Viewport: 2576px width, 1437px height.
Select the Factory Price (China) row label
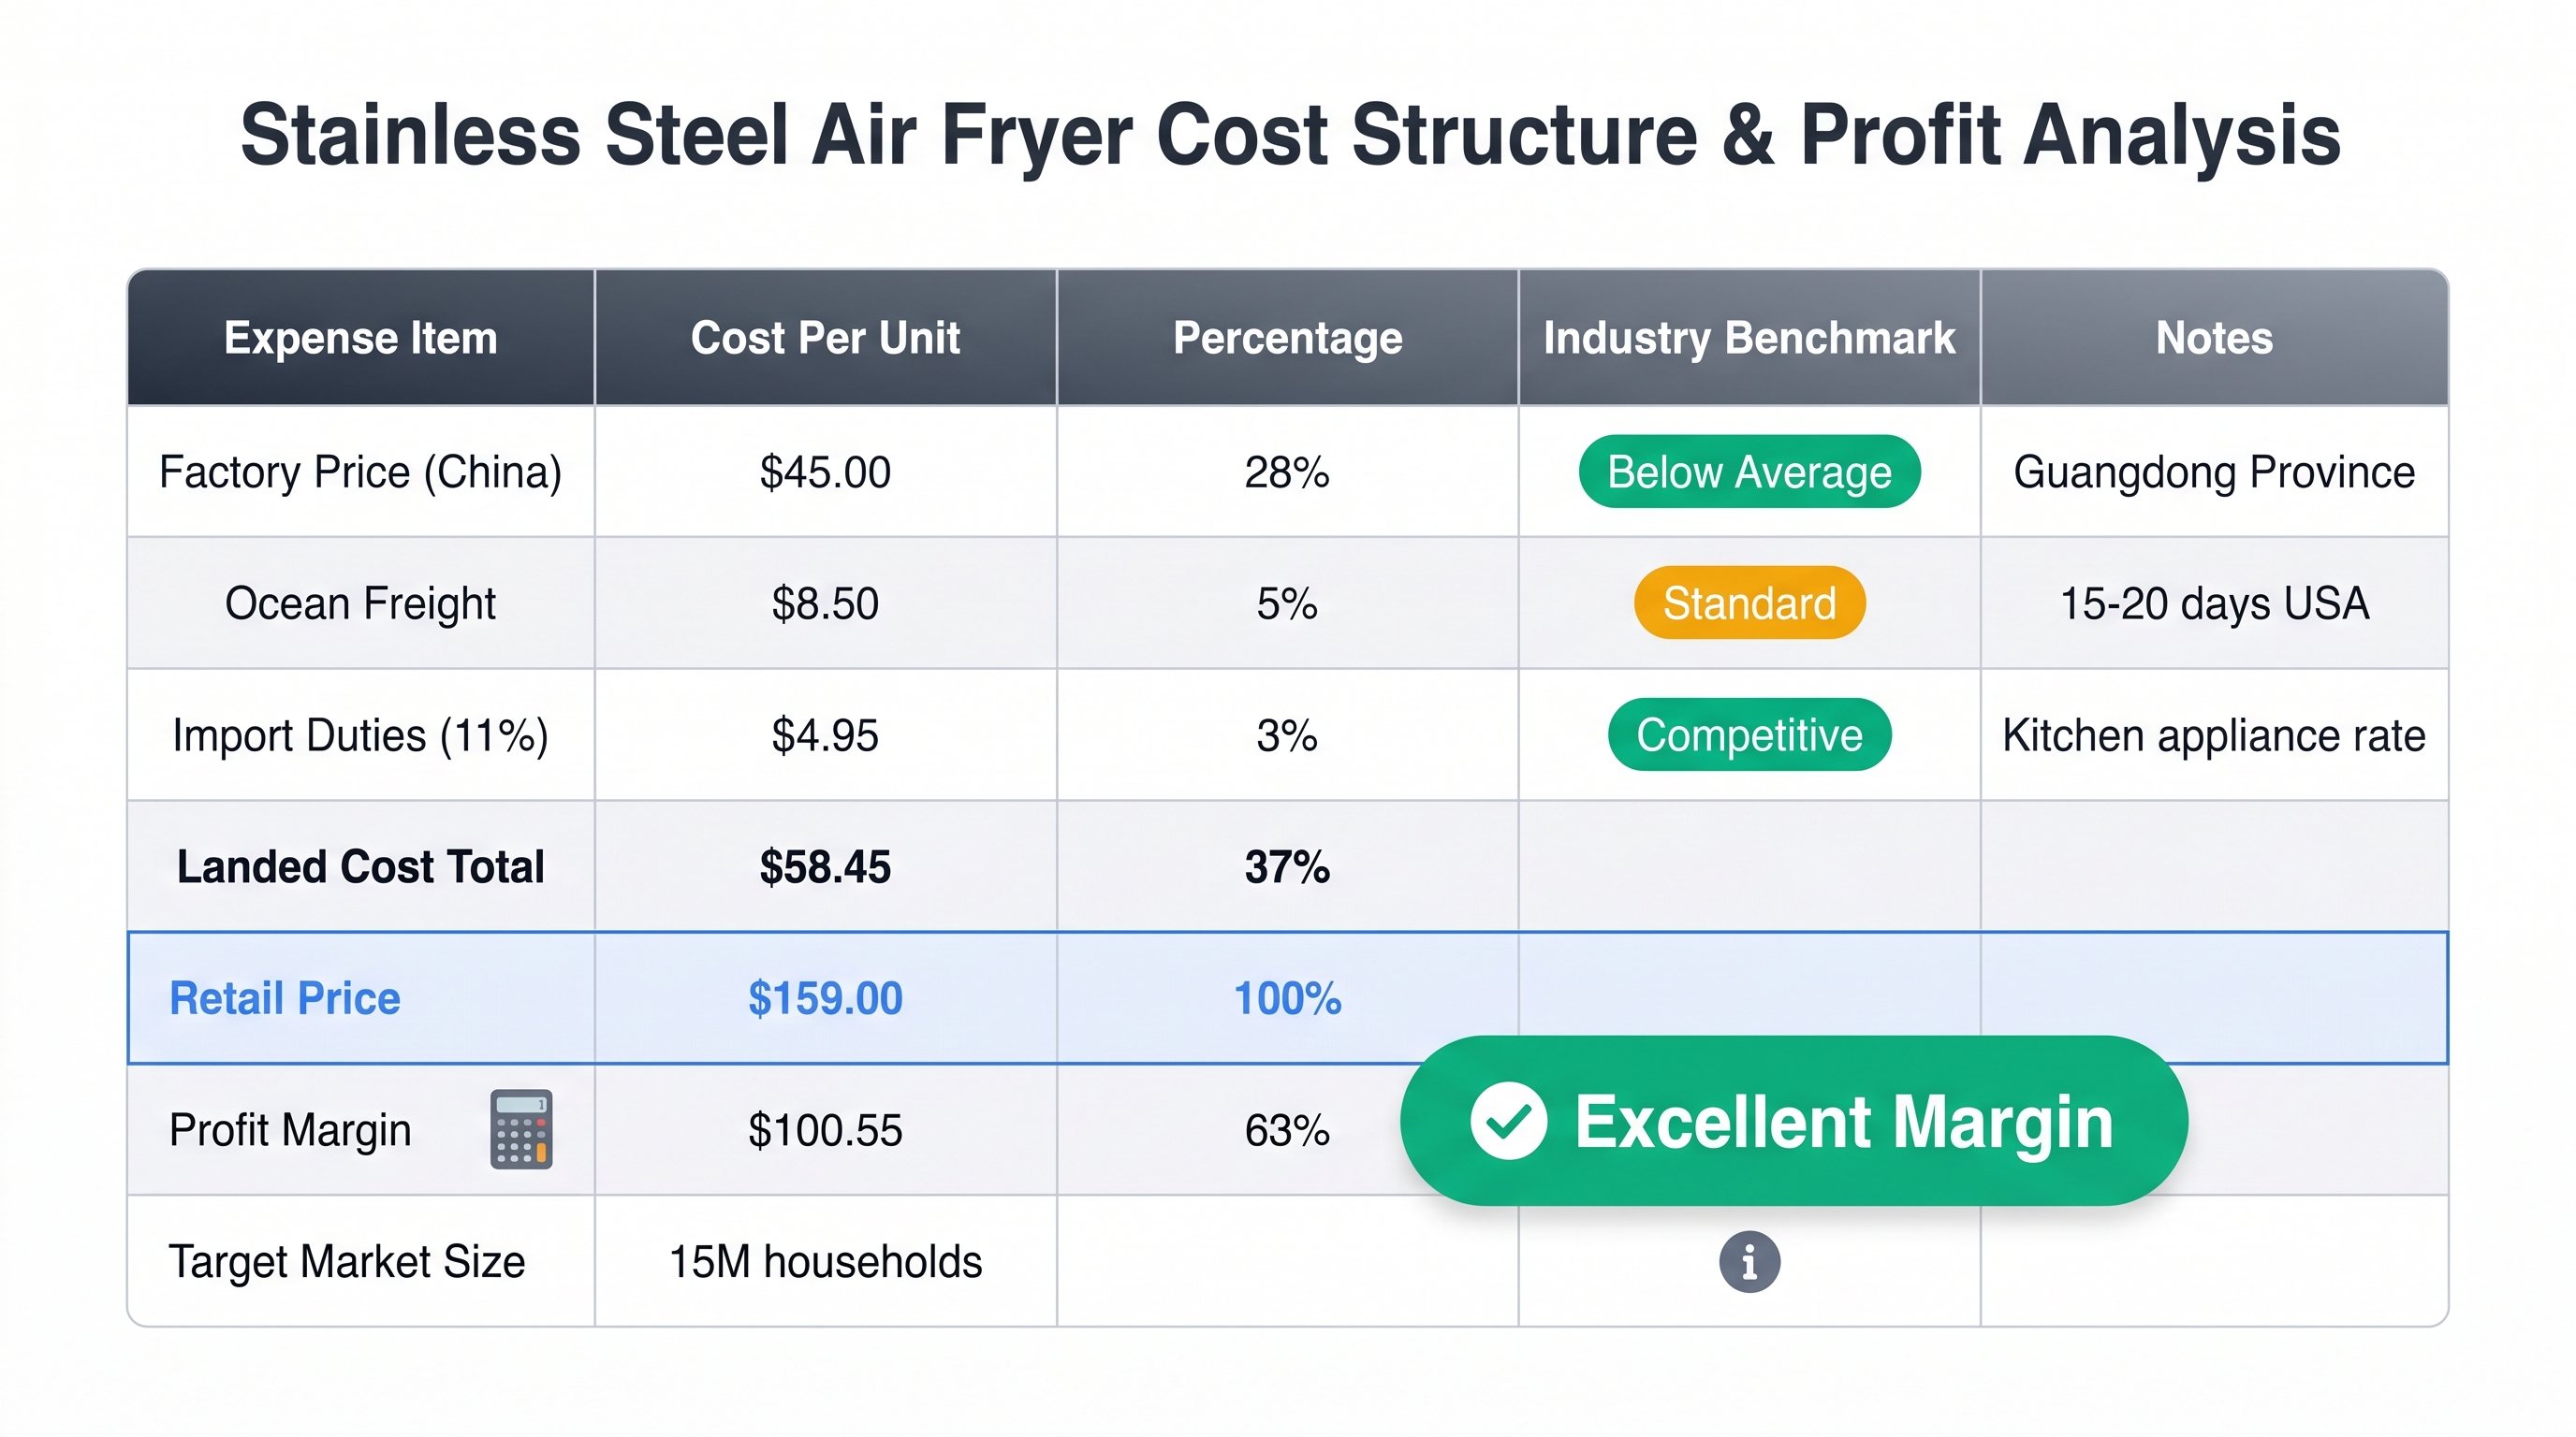(x=361, y=472)
